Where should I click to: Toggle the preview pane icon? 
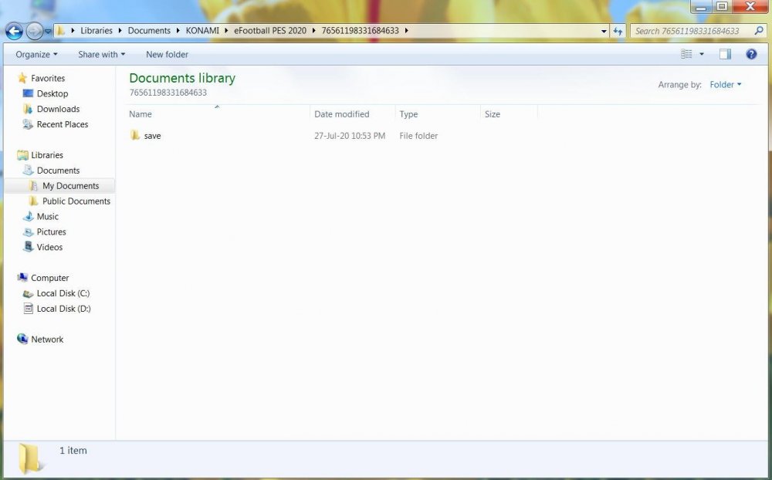coord(725,54)
